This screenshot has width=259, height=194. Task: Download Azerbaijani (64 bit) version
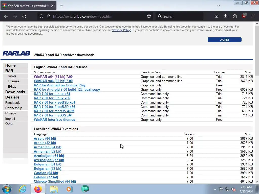click(x=49, y=156)
